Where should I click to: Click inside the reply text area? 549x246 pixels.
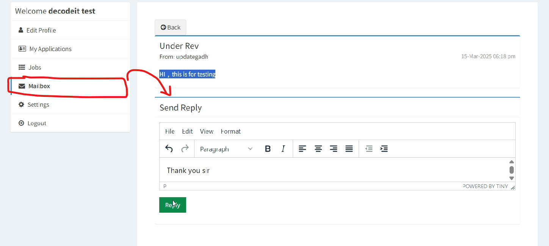(x=322, y=171)
